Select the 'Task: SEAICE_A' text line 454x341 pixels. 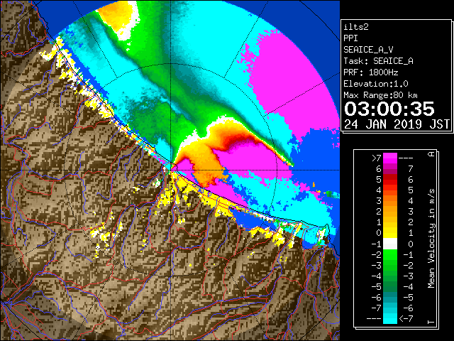coord(378,61)
